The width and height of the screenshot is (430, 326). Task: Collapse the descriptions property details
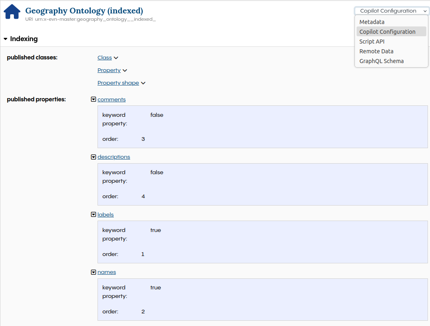click(x=93, y=157)
